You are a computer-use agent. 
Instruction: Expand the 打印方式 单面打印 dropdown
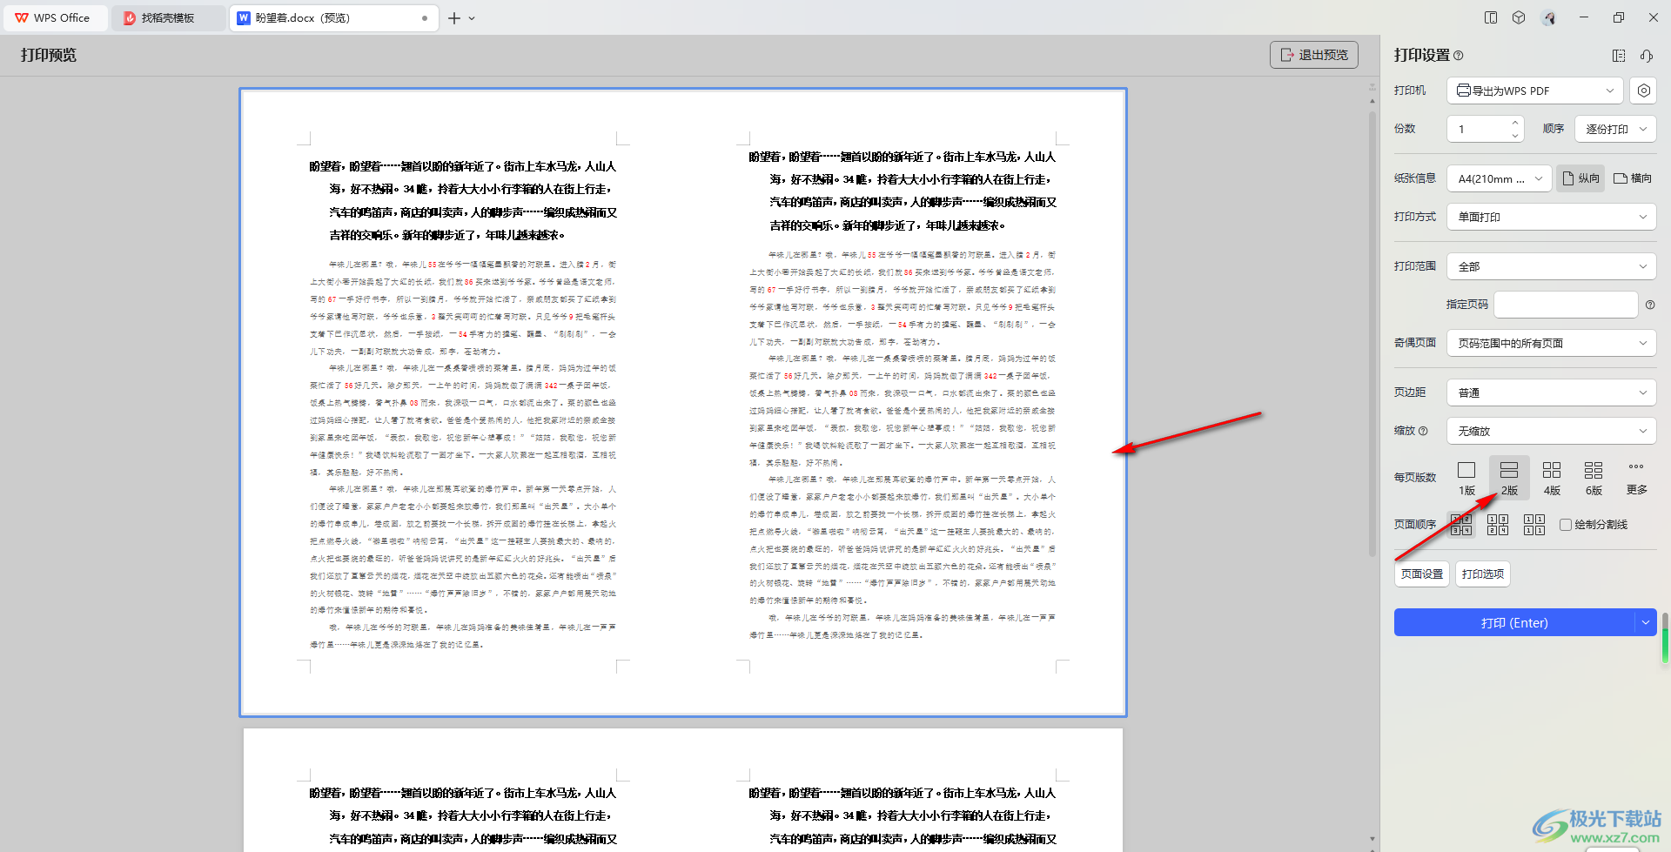[x=1551, y=217]
